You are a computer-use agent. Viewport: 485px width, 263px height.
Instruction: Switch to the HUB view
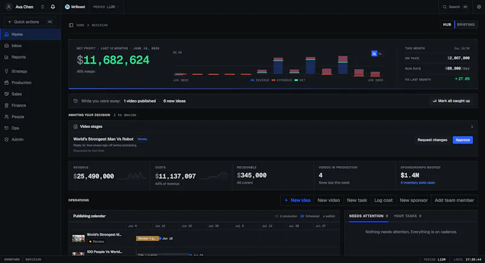click(447, 24)
